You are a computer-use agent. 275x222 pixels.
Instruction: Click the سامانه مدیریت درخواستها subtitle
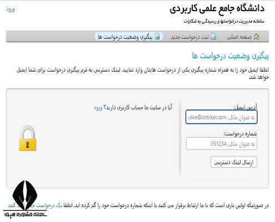[x=224, y=22]
